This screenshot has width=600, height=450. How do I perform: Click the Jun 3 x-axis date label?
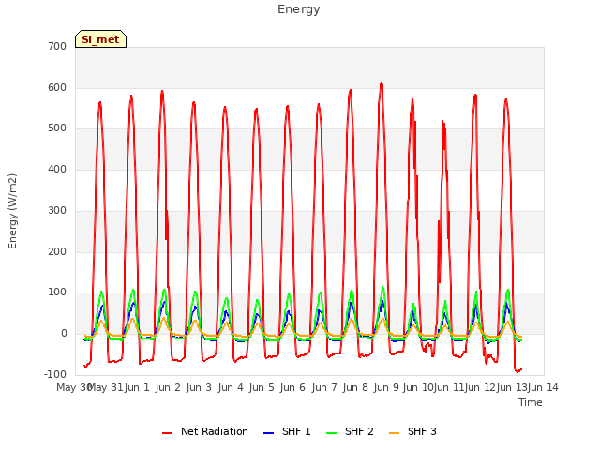(199, 387)
